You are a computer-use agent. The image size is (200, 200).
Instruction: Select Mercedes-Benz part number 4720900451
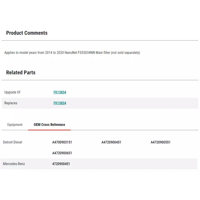tap(61, 164)
